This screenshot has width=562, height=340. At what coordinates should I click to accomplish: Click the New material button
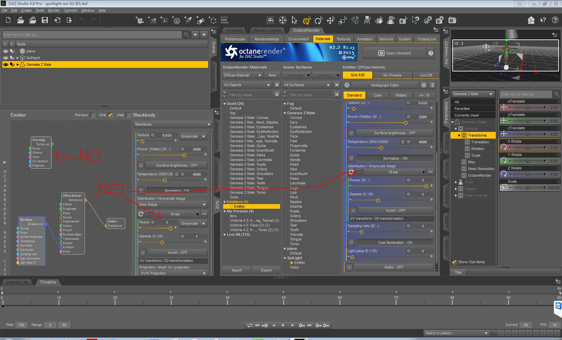point(272,75)
